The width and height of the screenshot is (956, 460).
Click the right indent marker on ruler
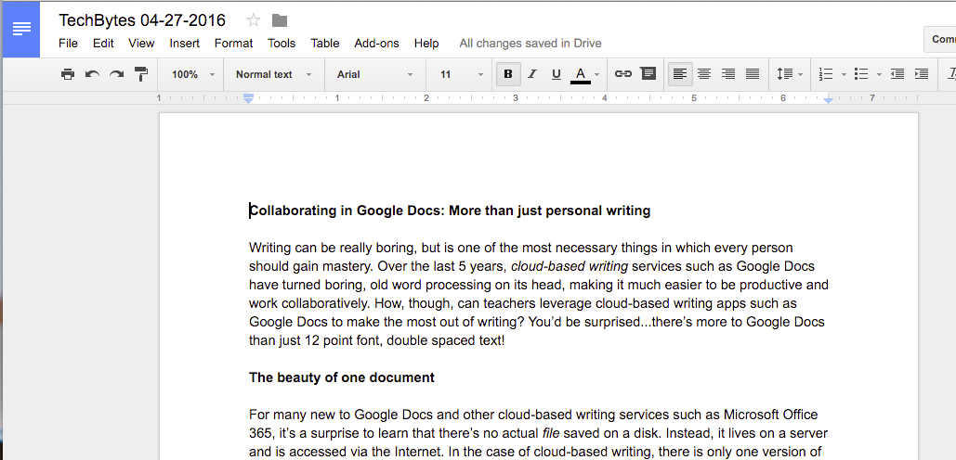[828, 100]
